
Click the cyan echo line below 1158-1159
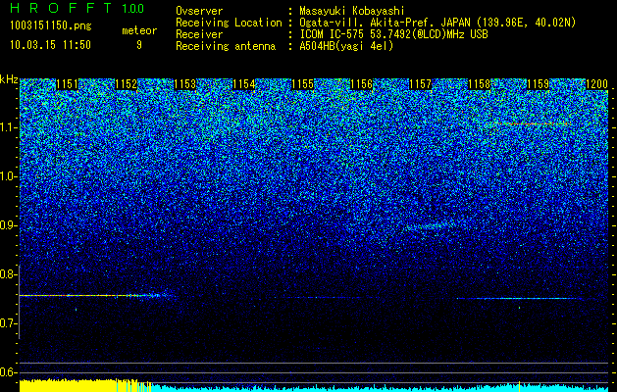[x=520, y=299]
